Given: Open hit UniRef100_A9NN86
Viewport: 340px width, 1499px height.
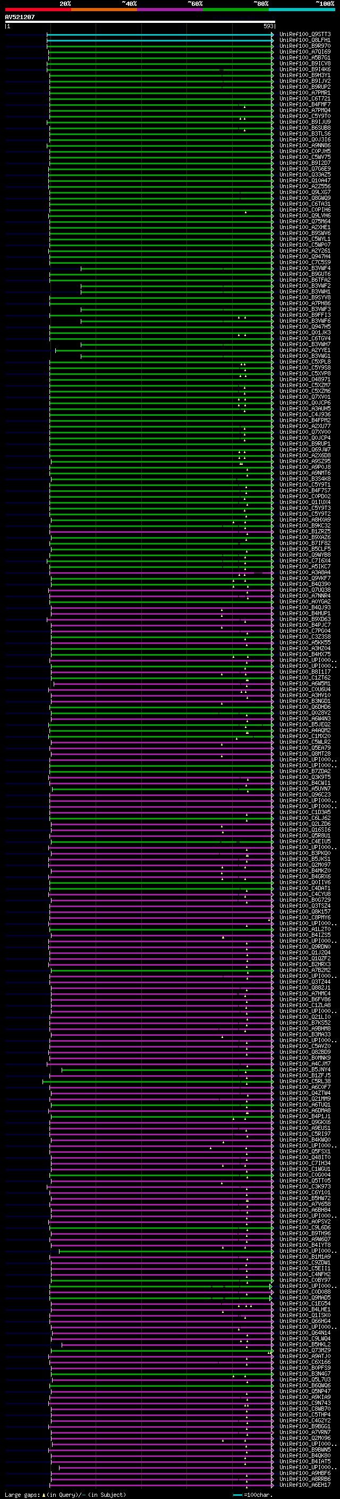Looking at the screenshot, I should (305, 146).
